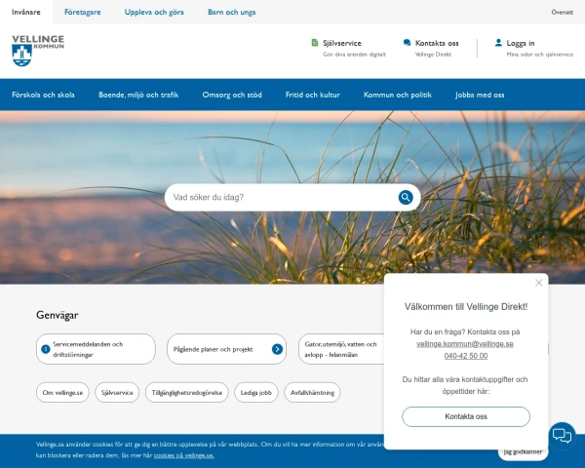The image size is (585, 468).
Task: Click the blue magnifier search button
Action: coord(406,197)
